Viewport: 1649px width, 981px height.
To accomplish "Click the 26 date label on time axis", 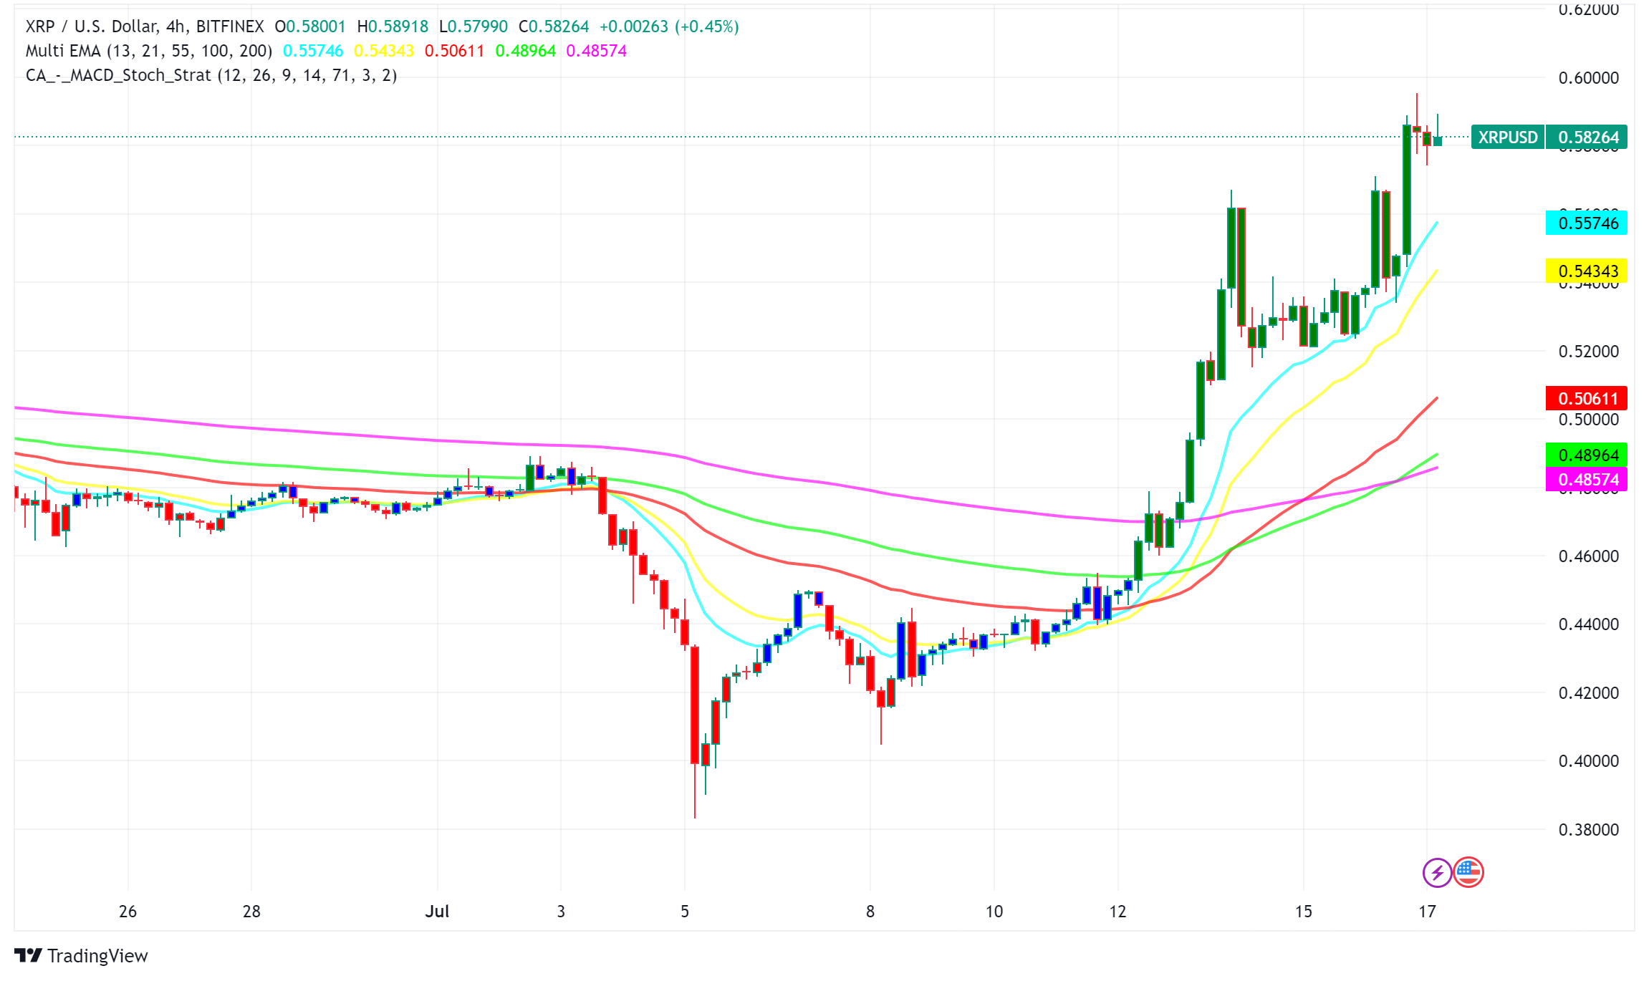I will pos(128,911).
